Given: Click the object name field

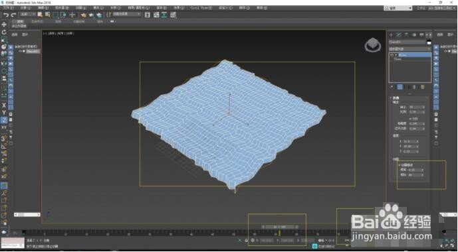Looking at the screenshot, I should tap(407, 42).
